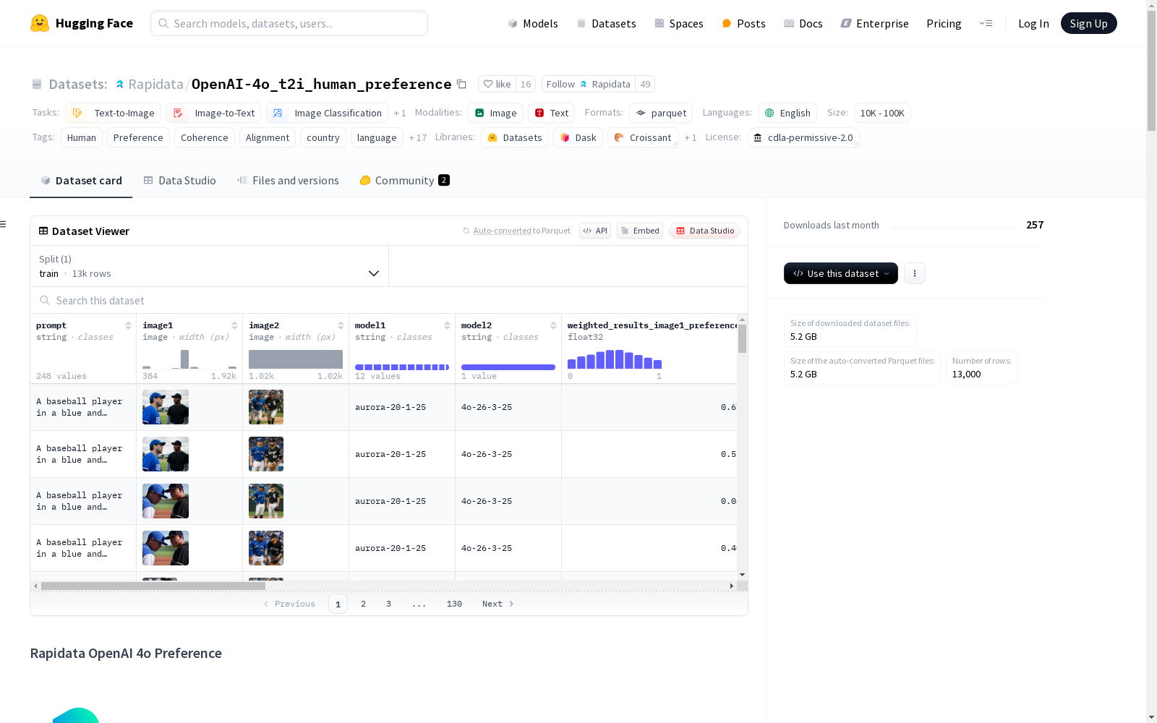
Task: Click the Croissant library tag
Action: tap(643, 137)
